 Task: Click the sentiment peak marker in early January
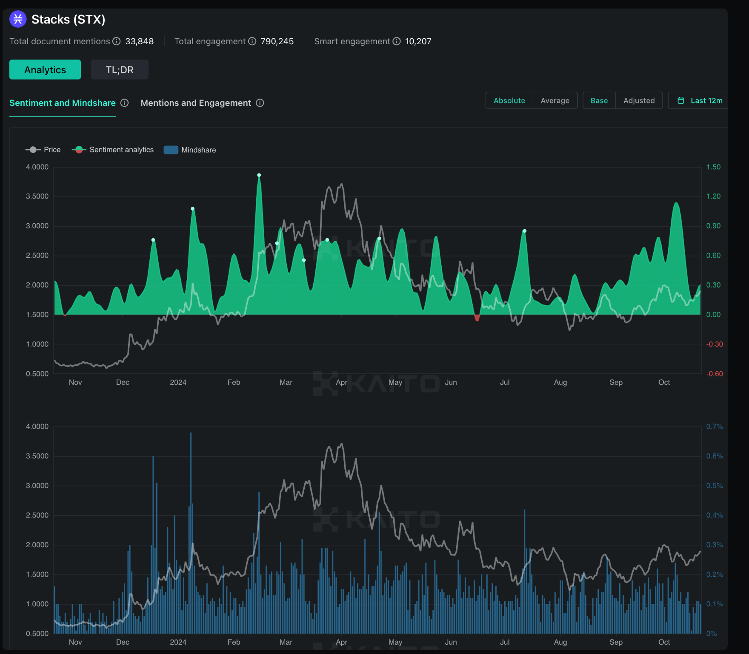193,209
